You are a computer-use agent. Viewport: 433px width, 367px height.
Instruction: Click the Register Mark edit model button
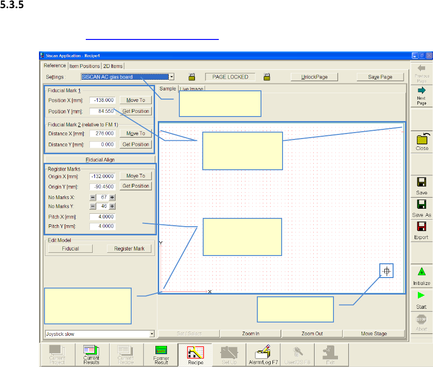tap(129, 249)
